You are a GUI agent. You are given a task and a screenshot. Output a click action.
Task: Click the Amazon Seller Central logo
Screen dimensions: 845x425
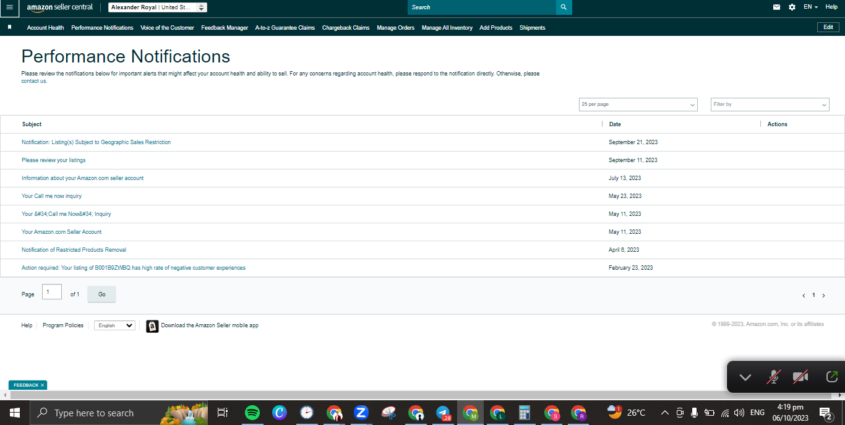pyautogui.click(x=60, y=7)
